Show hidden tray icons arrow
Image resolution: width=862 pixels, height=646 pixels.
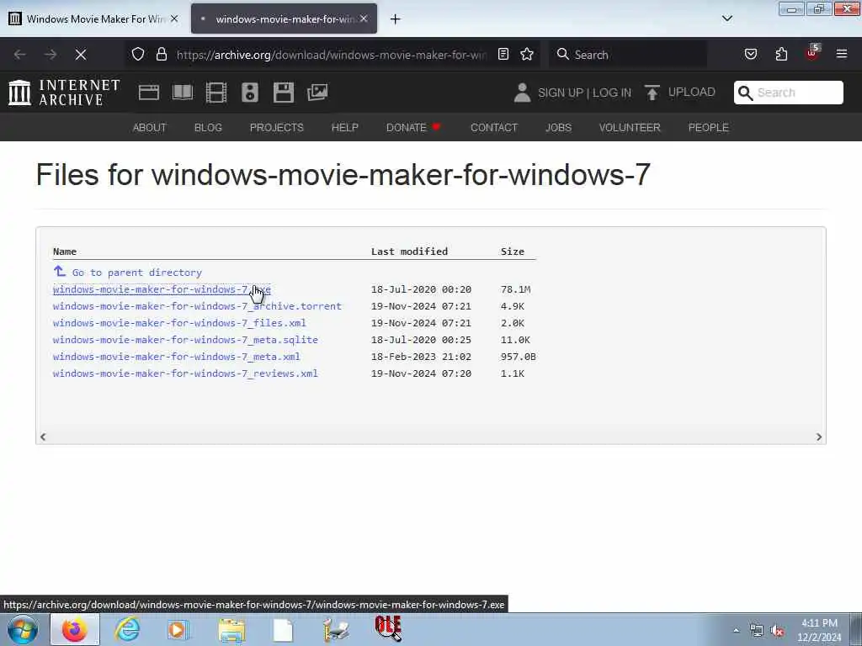coord(736,630)
